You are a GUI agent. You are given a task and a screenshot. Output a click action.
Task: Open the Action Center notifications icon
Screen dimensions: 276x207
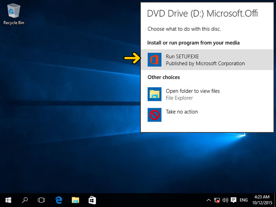point(234,200)
